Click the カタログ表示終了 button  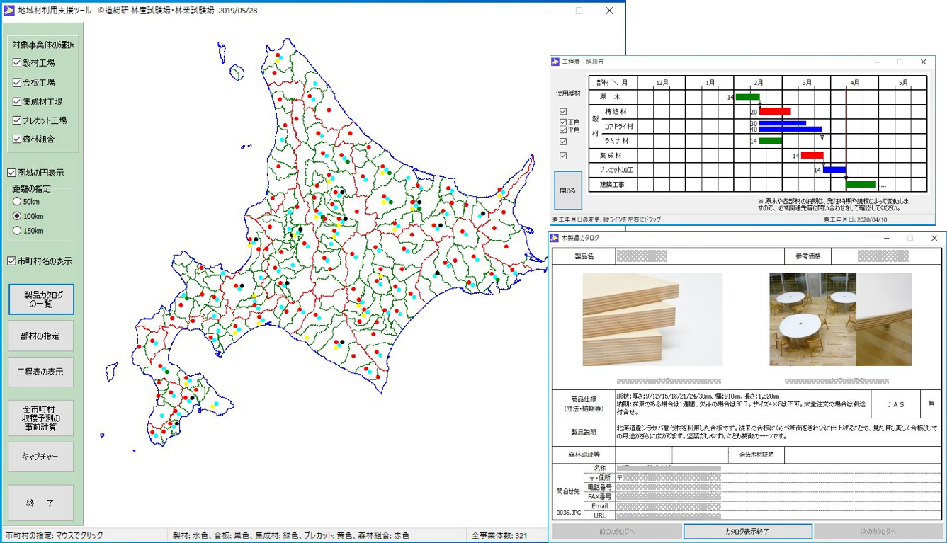point(747,532)
